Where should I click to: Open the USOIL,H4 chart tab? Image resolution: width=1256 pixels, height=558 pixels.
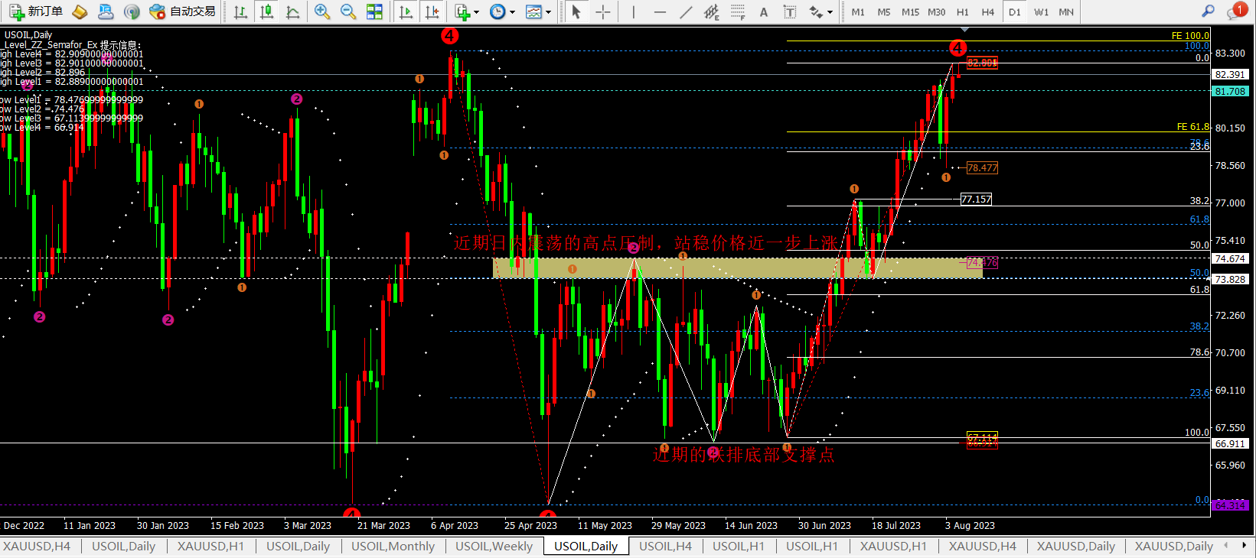pos(665,546)
